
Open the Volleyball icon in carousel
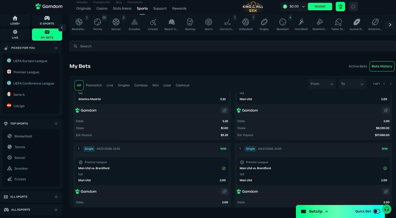[x=246, y=22]
